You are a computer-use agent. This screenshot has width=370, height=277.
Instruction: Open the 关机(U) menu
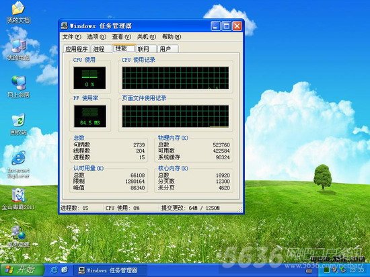[147, 37]
